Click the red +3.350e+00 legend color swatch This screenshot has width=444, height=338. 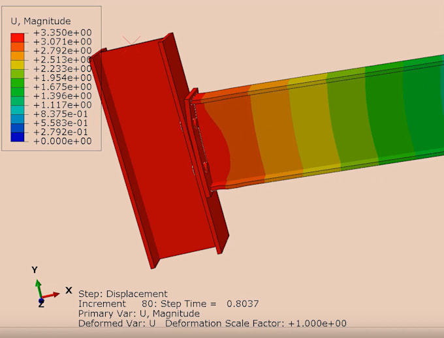(x=18, y=38)
